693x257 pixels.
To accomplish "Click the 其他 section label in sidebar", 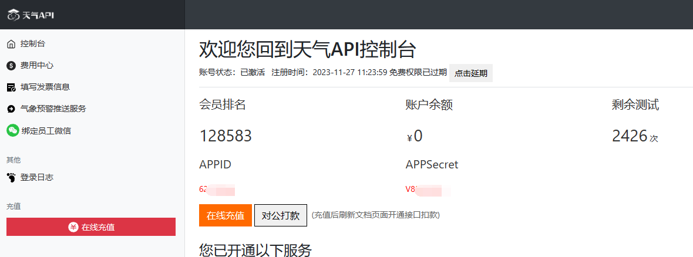I will (x=14, y=160).
